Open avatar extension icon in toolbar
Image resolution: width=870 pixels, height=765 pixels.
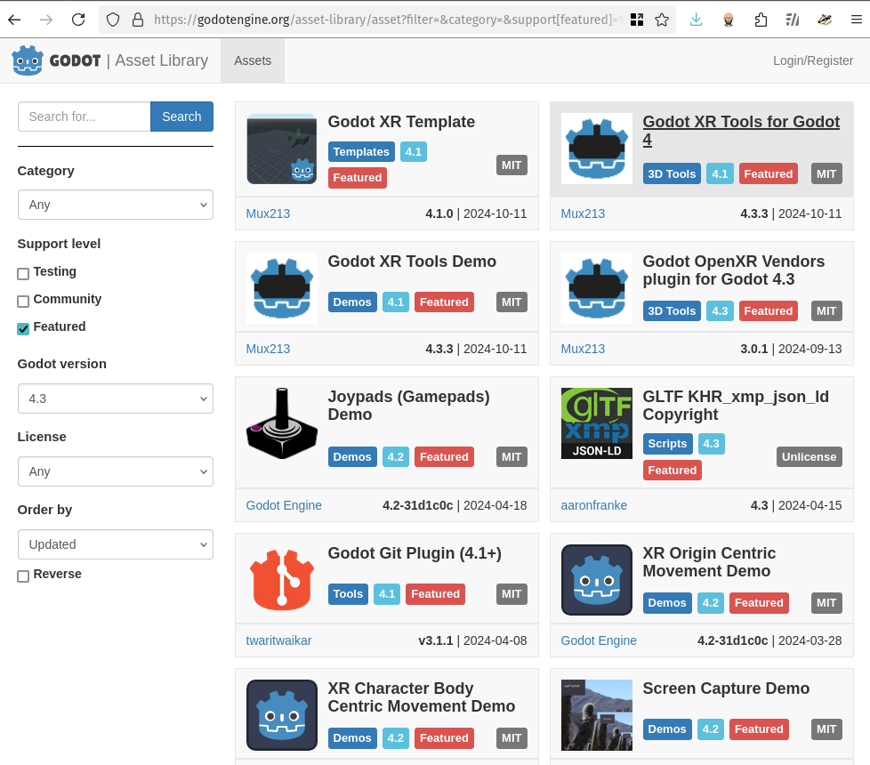[729, 20]
